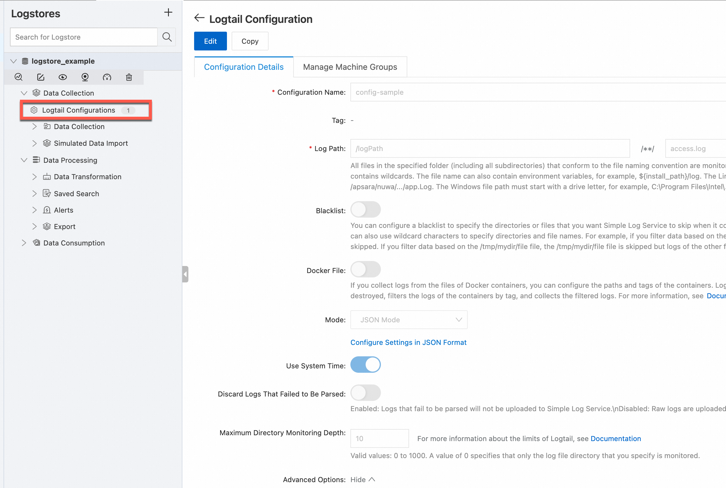Collapse the logstore_example tree chevron
726x488 pixels.
point(13,61)
